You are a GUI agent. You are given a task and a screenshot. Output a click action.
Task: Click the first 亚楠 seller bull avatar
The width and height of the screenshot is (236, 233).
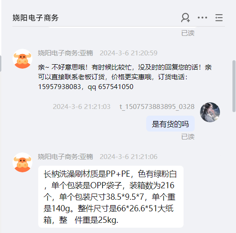click(22, 58)
